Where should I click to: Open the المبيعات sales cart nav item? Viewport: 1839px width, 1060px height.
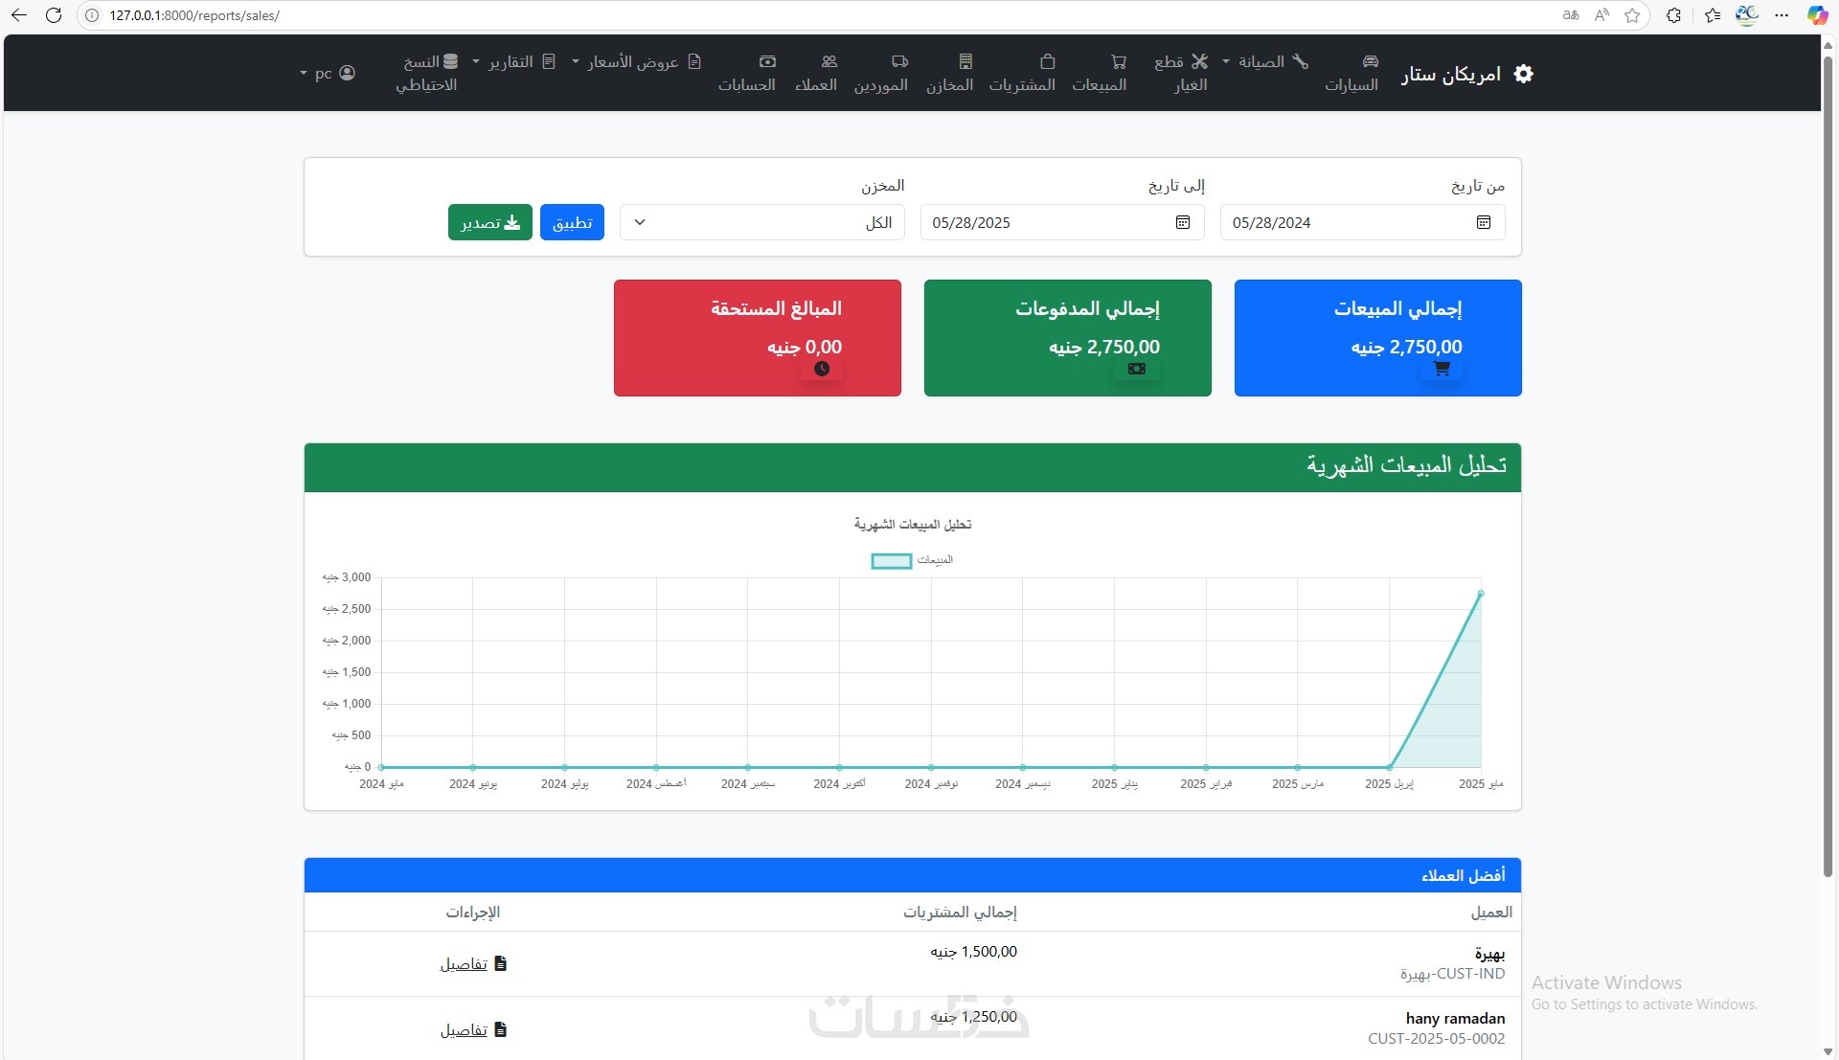[1100, 74]
